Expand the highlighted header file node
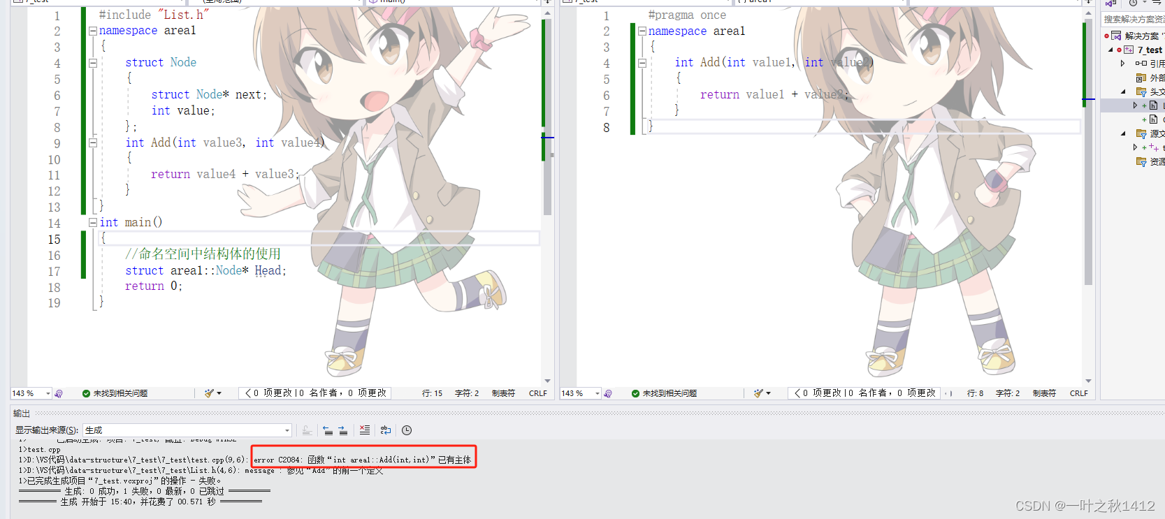The height and width of the screenshot is (519, 1165). click(1135, 105)
